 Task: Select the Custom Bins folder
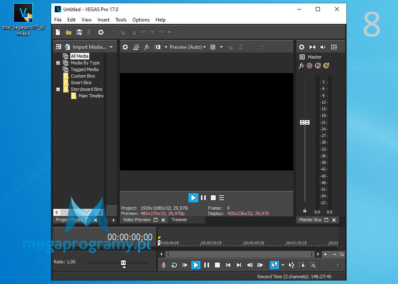83,76
